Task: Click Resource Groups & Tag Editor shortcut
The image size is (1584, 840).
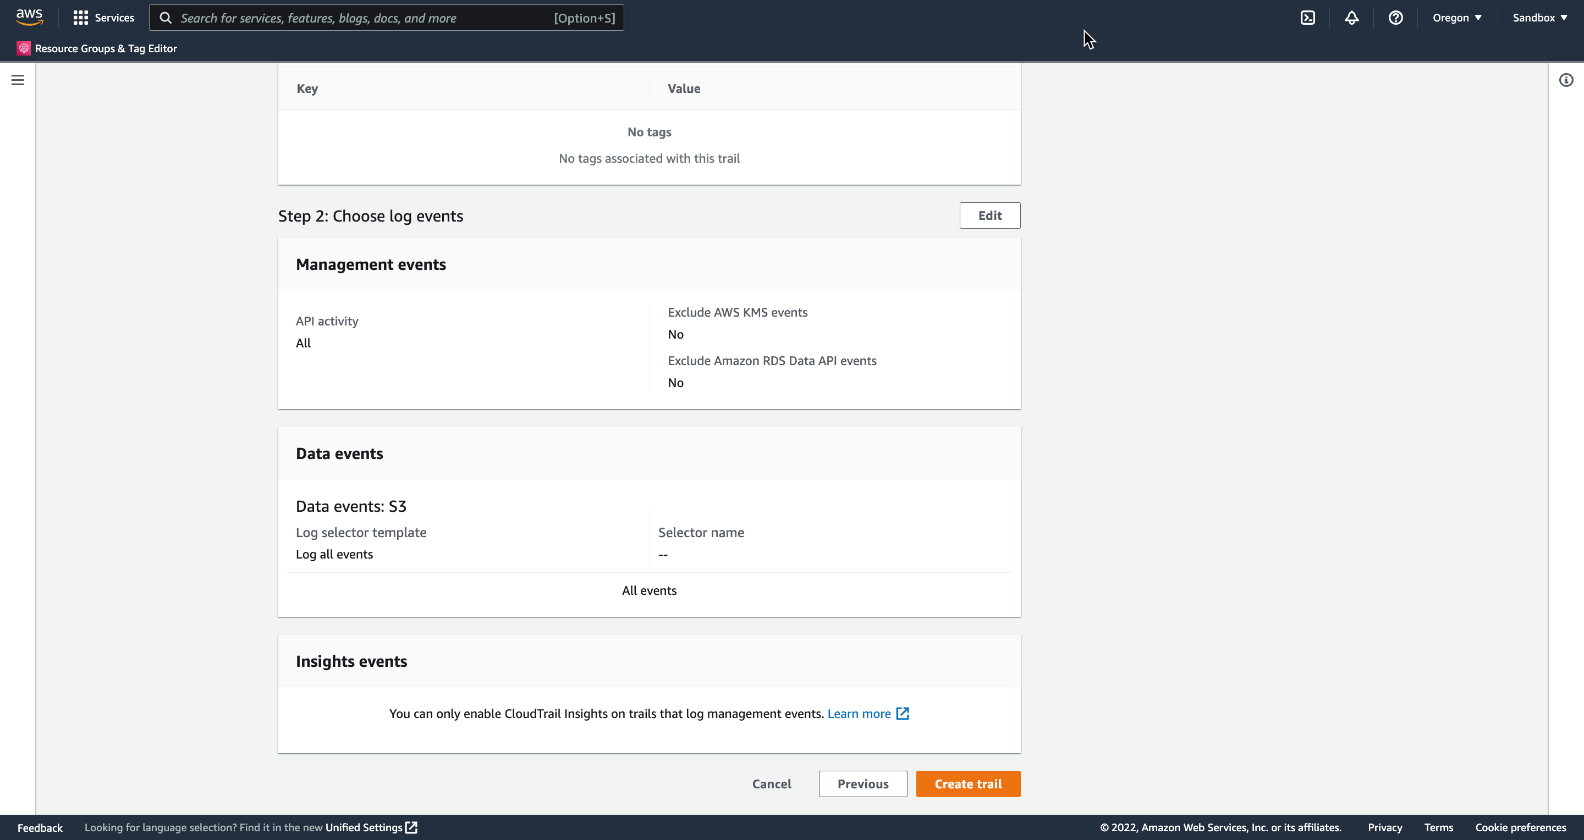Action: point(98,48)
